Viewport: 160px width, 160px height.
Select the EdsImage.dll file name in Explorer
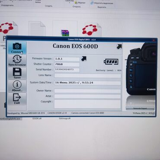pyautogui.click(x=64, y=118)
